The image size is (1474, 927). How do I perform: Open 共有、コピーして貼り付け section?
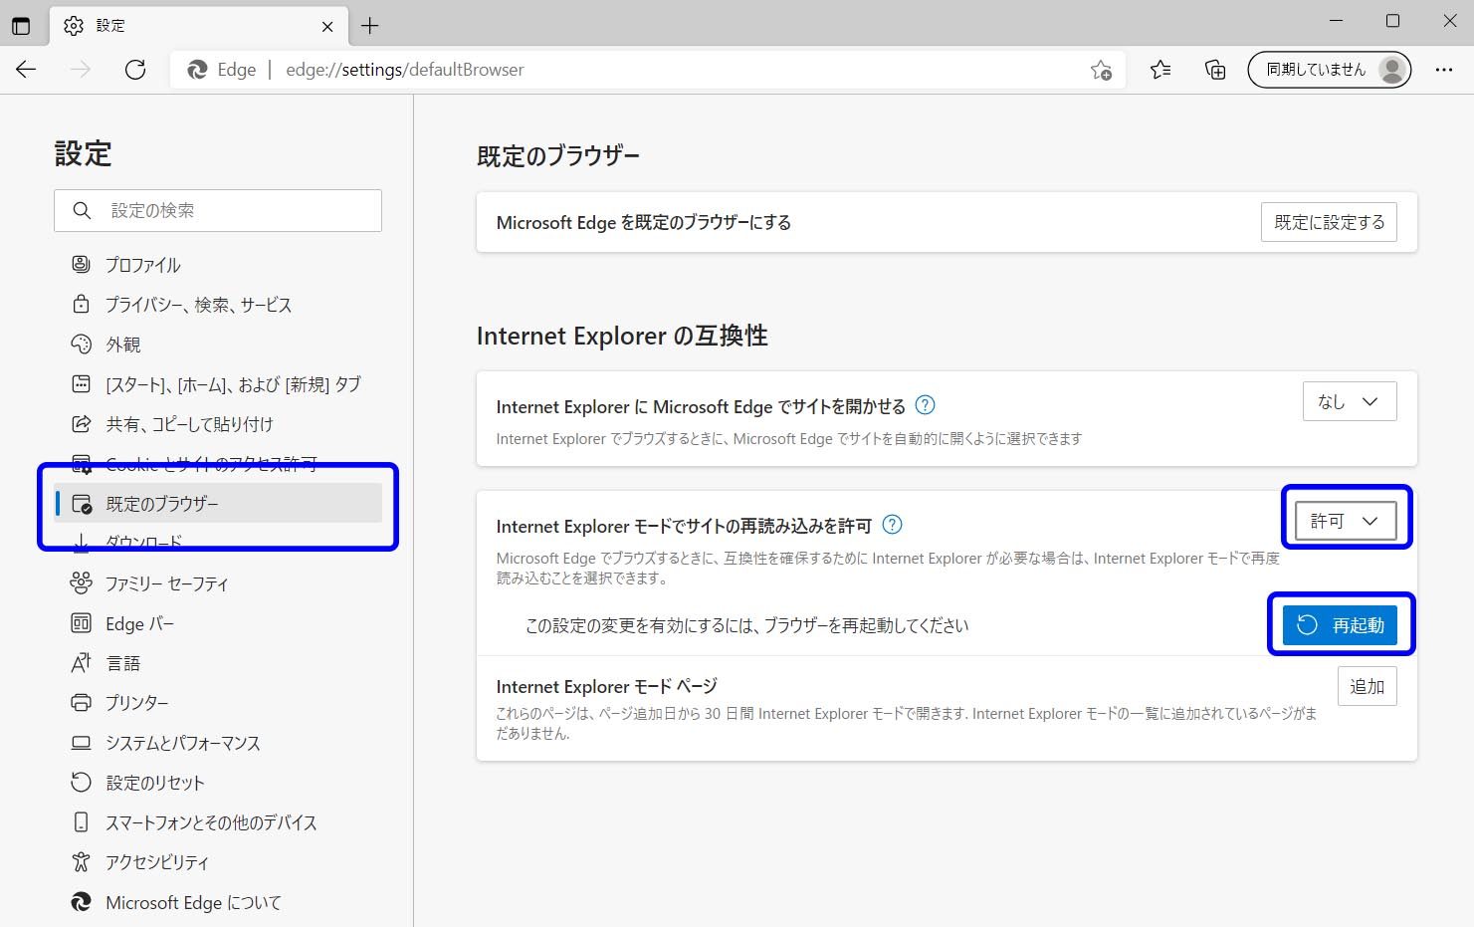[x=218, y=424]
